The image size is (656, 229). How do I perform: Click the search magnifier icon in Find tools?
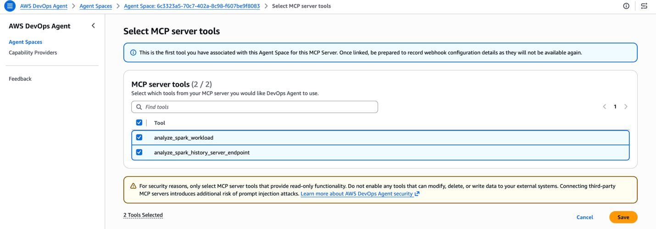coord(139,107)
